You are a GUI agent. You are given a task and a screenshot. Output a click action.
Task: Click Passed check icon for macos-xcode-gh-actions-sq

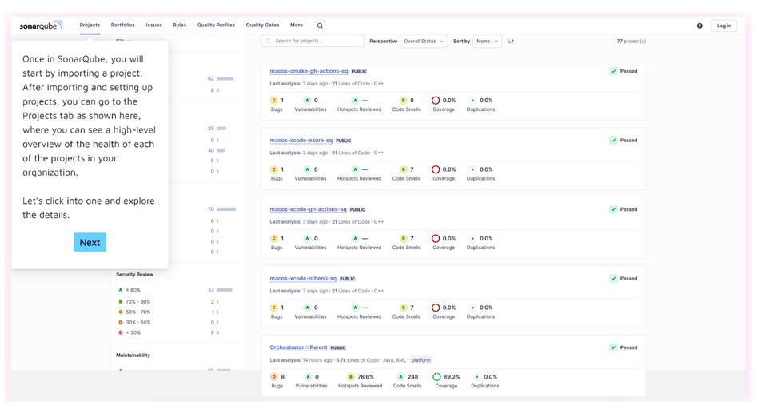point(613,209)
